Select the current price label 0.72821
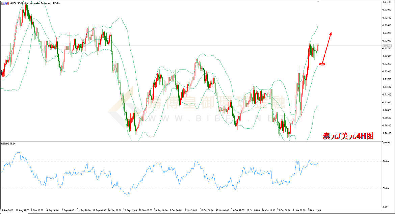 pos(387,46)
